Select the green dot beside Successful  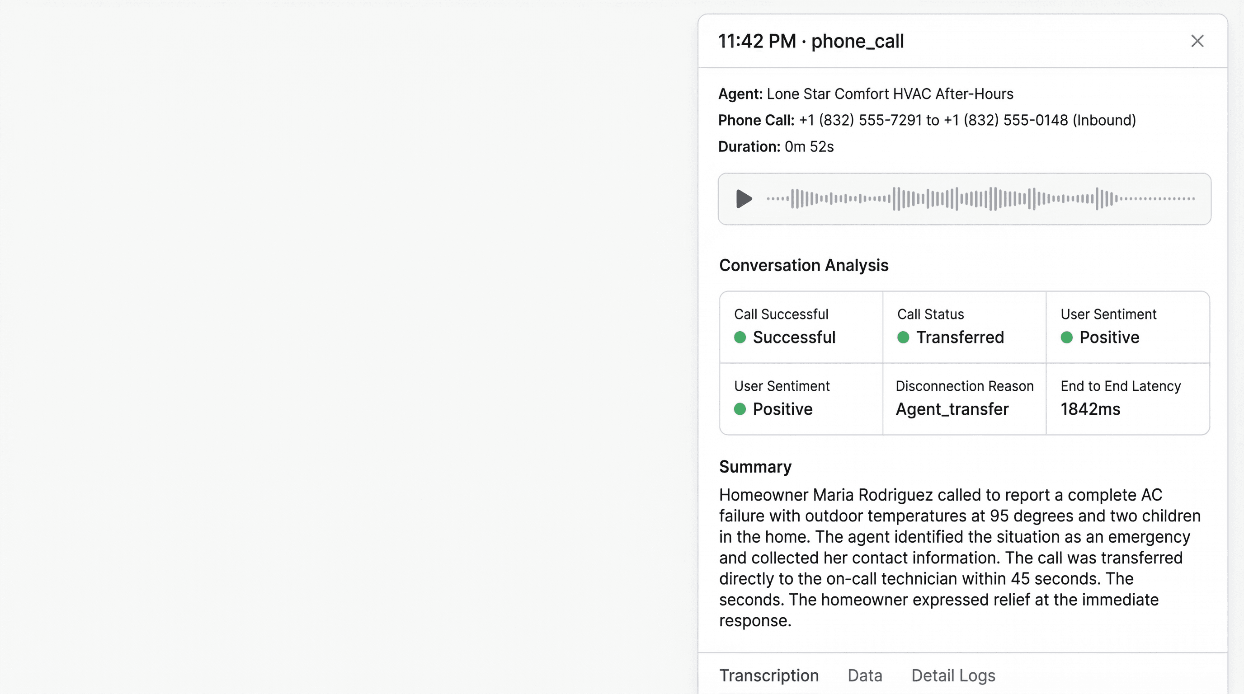[740, 338]
